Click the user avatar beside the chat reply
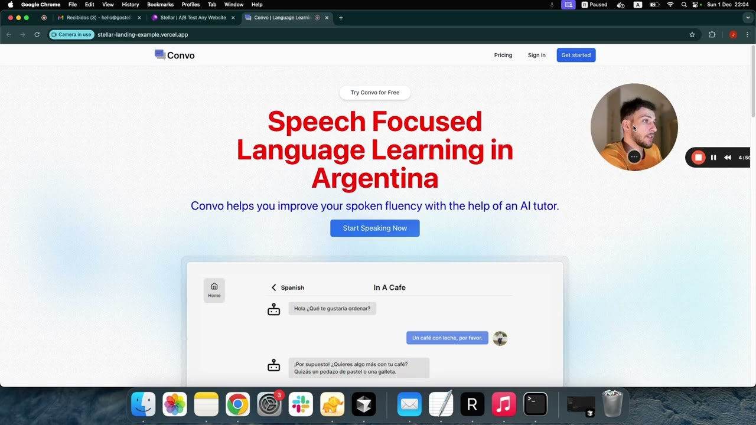Viewport: 756px width, 425px height. coord(500,338)
